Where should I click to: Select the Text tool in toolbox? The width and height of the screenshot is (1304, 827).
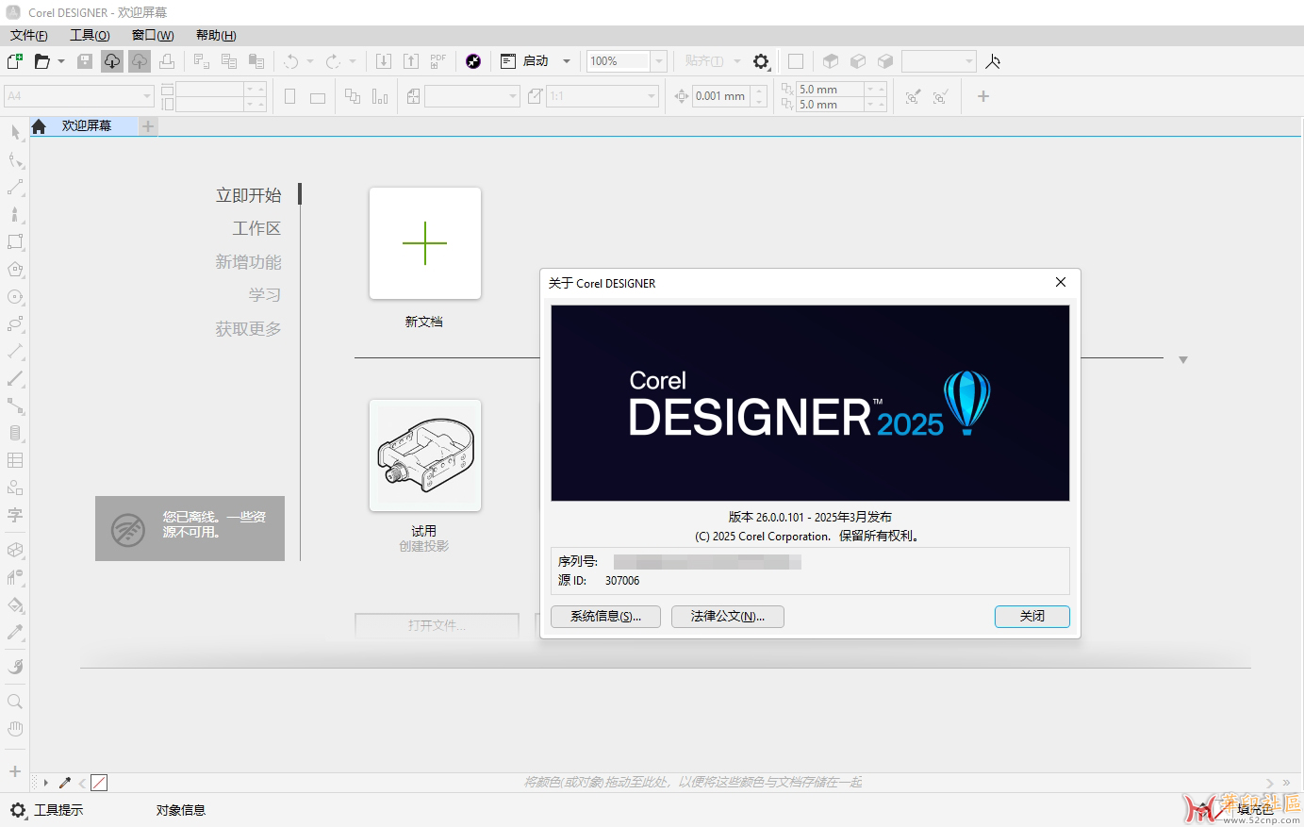15,515
